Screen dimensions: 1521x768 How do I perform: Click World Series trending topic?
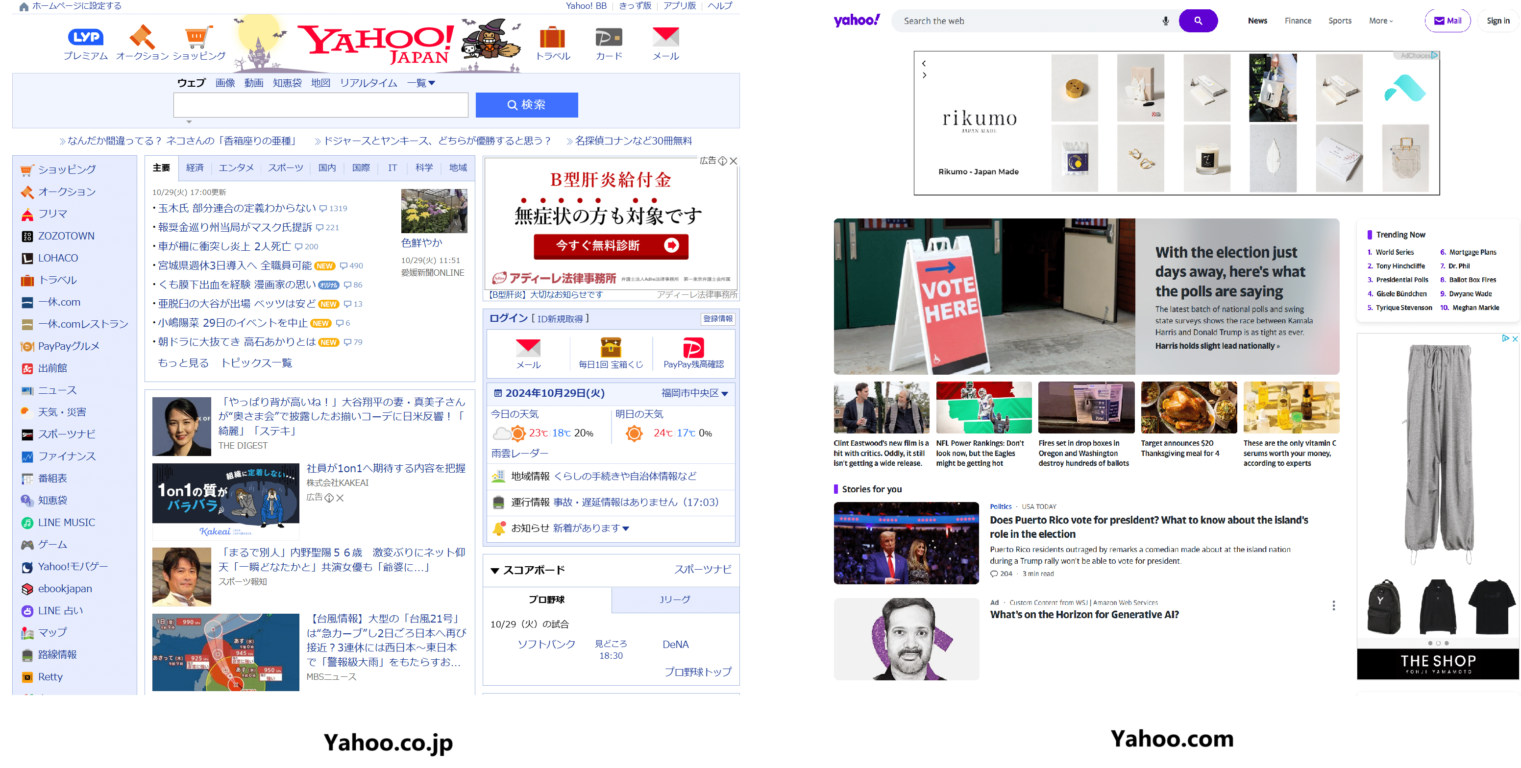1395,252
